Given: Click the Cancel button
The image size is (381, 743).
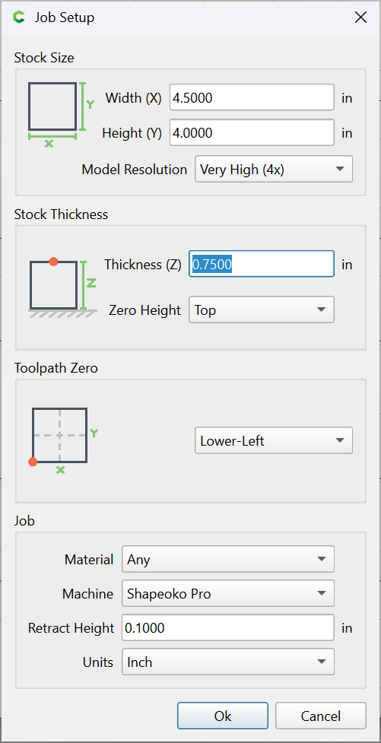Looking at the screenshot, I should tap(321, 716).
